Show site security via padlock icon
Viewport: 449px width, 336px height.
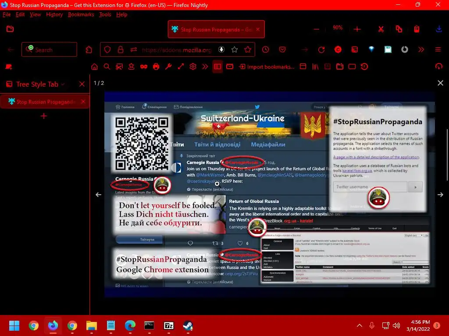(x=121, y=50)
